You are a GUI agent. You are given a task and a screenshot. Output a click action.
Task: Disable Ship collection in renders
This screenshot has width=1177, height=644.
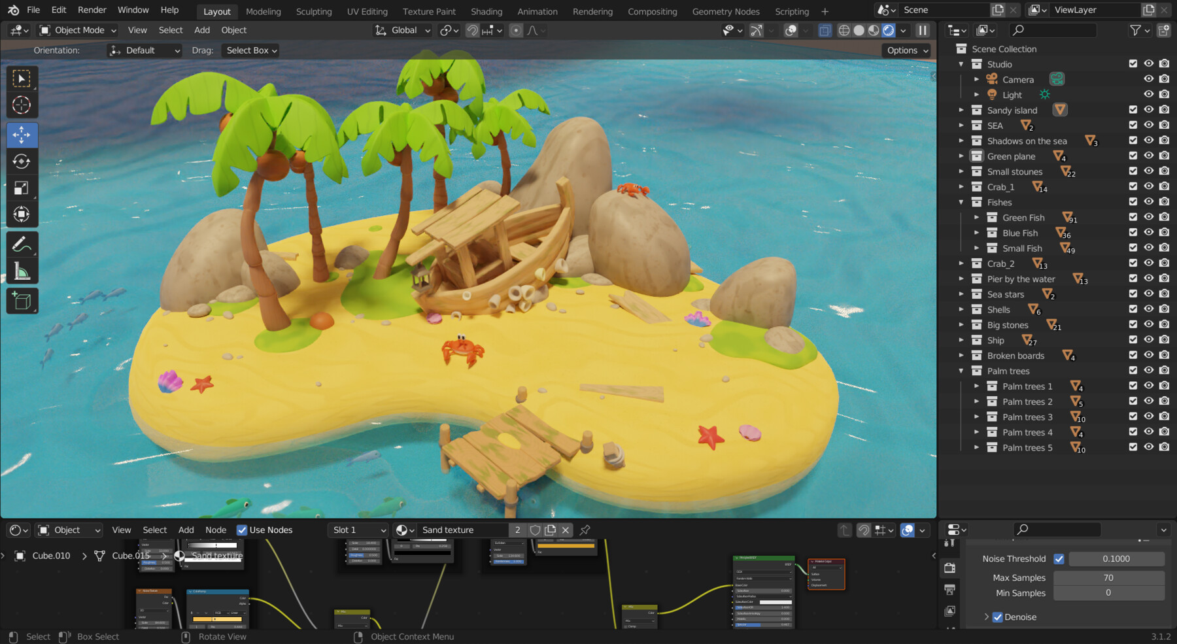tap(1164, 340)
